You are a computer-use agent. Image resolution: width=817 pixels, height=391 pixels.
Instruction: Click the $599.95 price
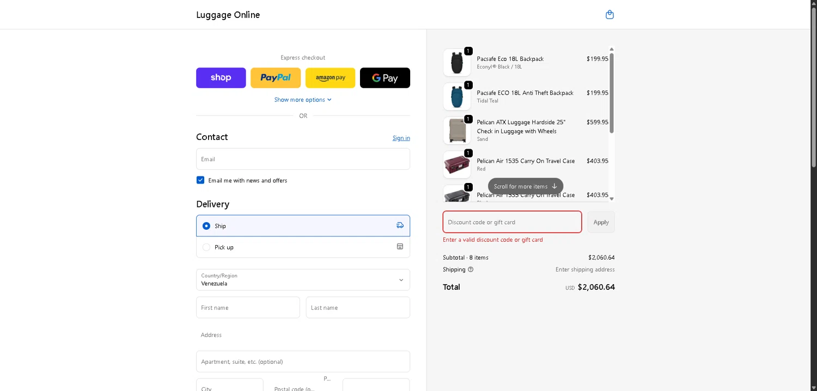coord(597,123)
